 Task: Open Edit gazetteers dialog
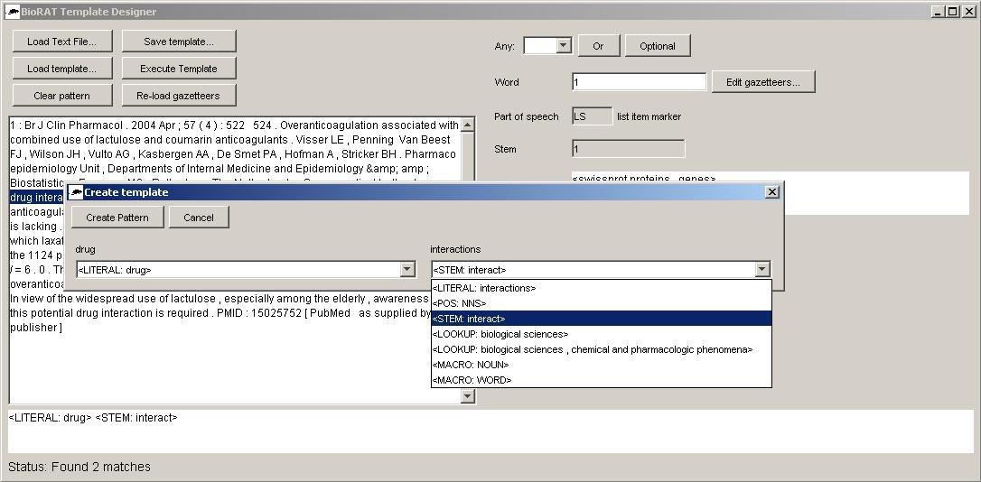pos(762,82)
